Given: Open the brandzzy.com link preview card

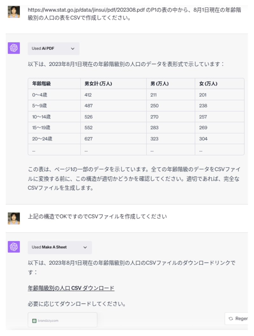Looking at the screenshot, I should point(62,320).
